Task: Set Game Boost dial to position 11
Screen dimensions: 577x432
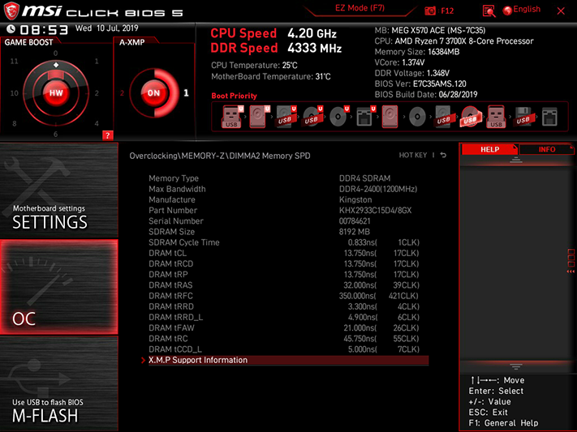Action: click(x=14, y=61)
